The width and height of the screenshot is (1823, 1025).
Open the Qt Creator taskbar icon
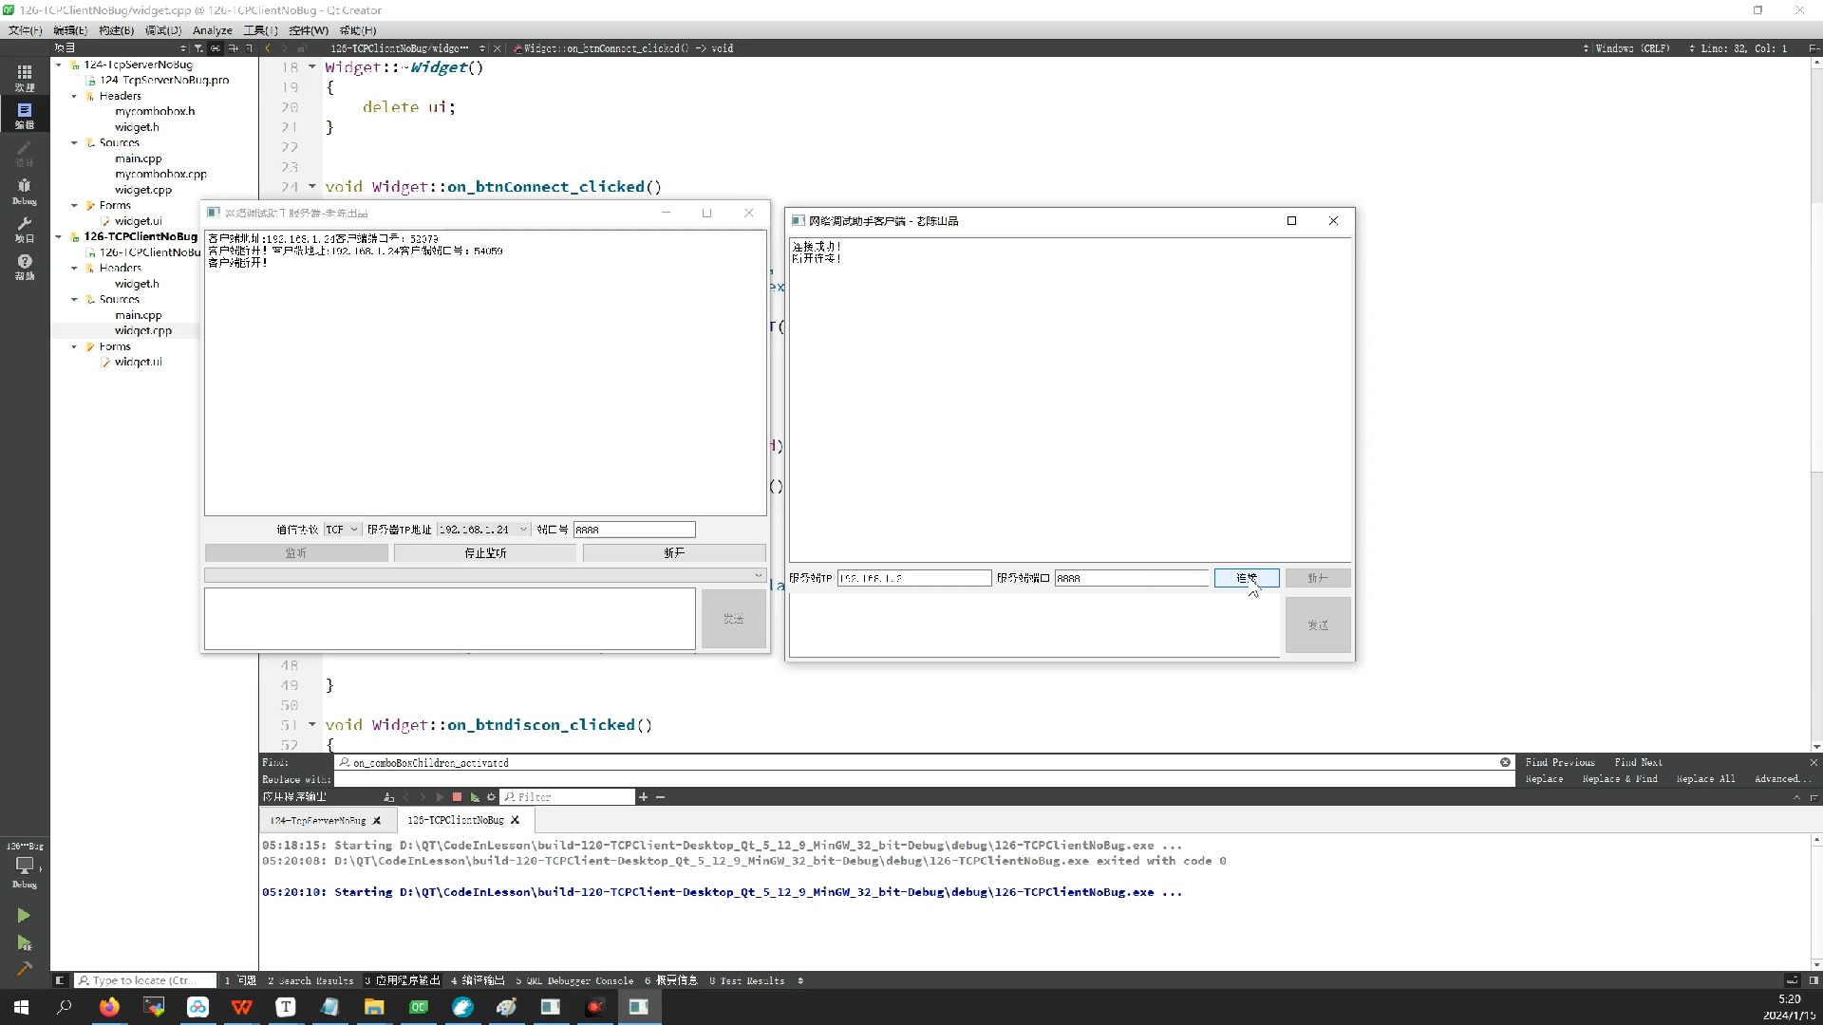(418, 1007)
